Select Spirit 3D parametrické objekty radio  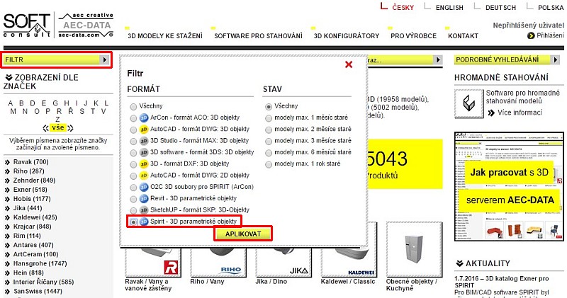tap(133, 222)
